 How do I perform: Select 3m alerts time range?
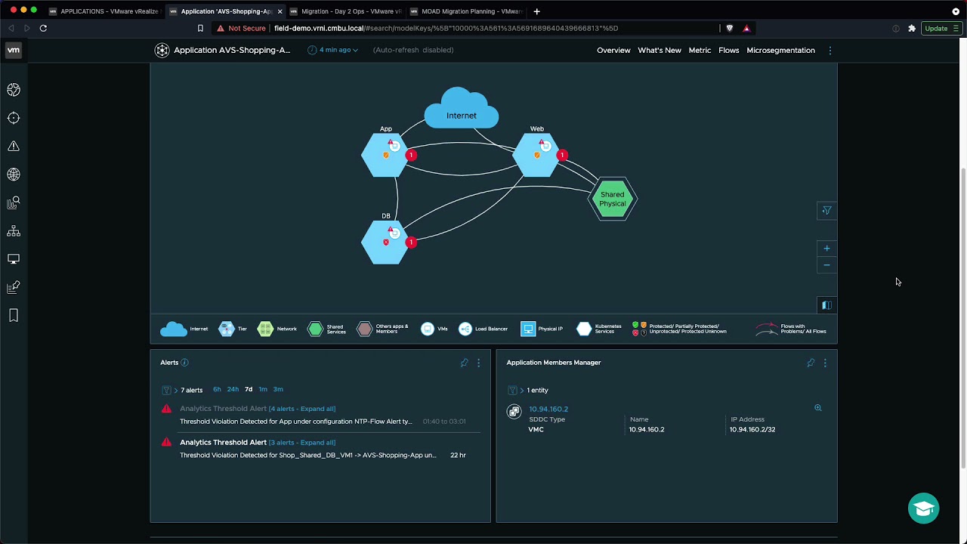coord(278,389)
